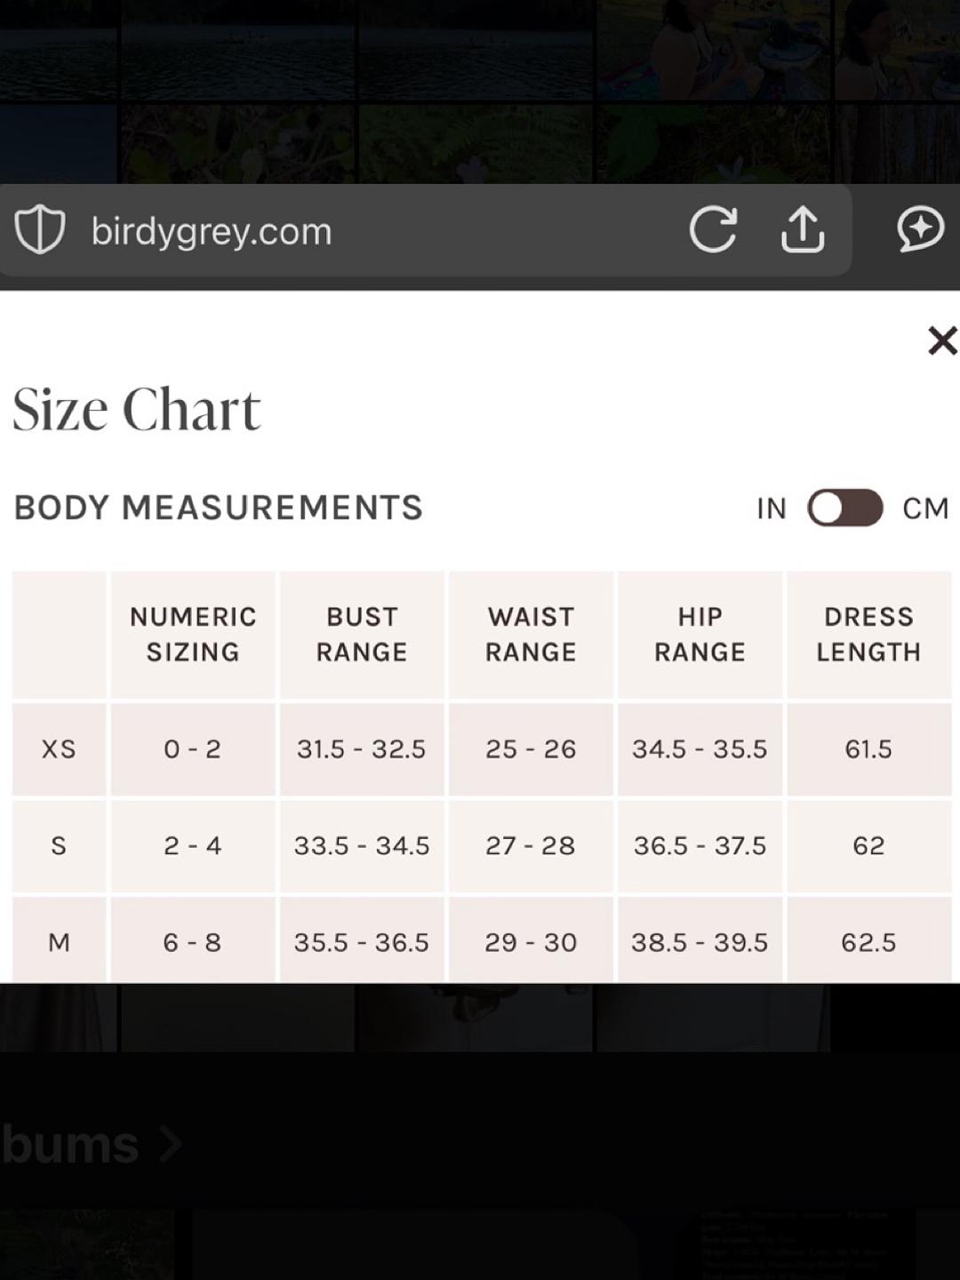Select the XS size row label
Screen dimensions: 960x1280
[x=59, y=749]
